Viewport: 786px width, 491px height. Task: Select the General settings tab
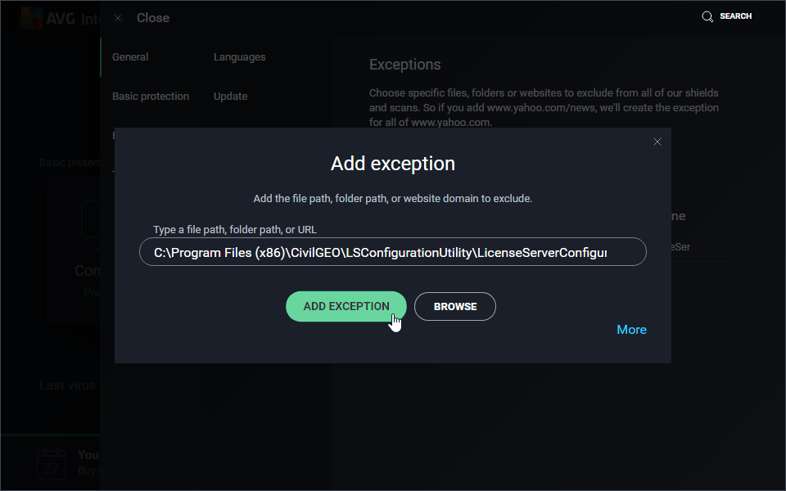[x=130, y=57]
